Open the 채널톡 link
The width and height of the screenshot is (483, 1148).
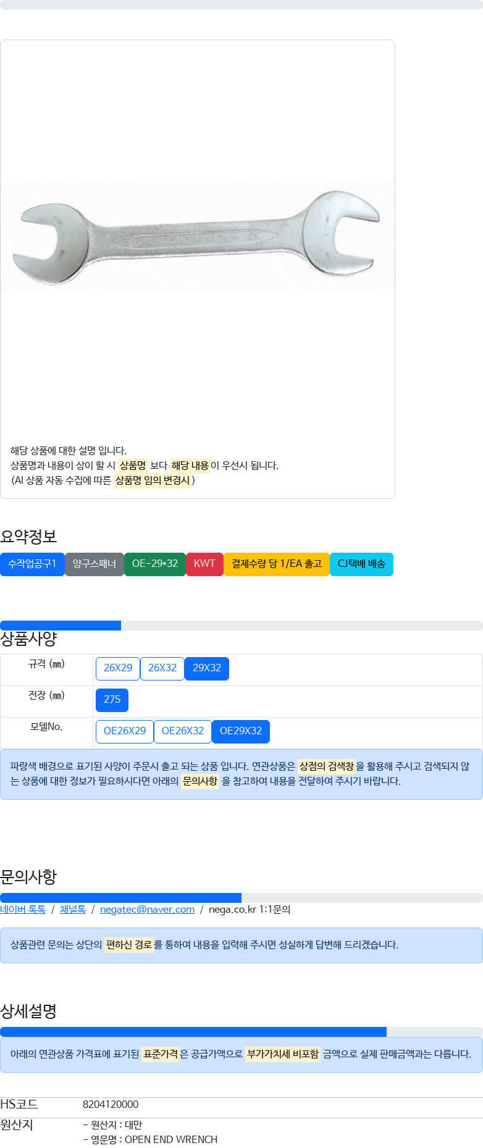(73, 910)
